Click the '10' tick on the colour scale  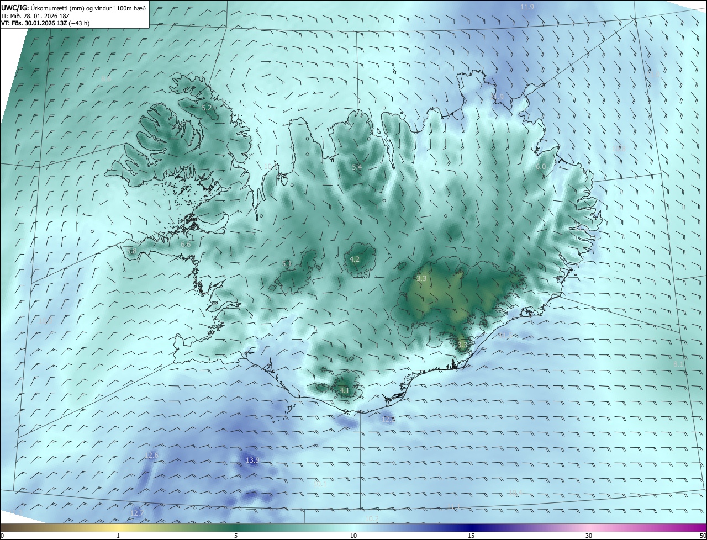[353, 536]
